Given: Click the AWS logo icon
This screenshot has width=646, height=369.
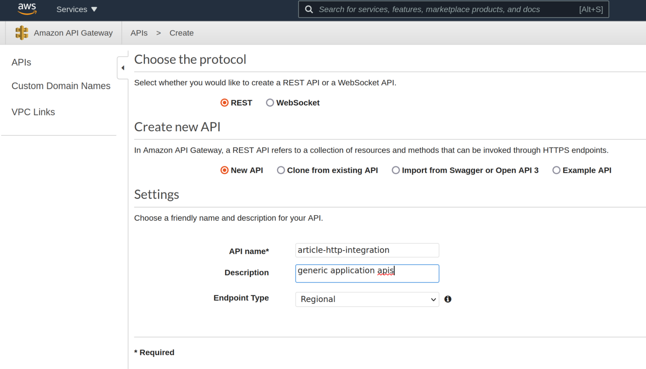Looking at the screenshot, I should point(27,9).
